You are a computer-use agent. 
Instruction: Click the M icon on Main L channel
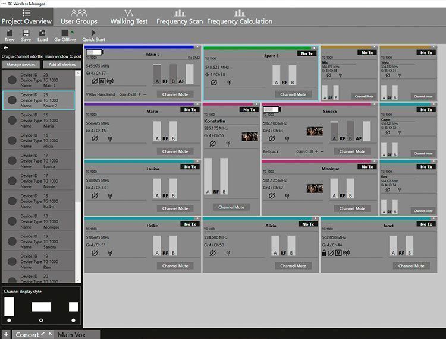click(x=102, y=81)
